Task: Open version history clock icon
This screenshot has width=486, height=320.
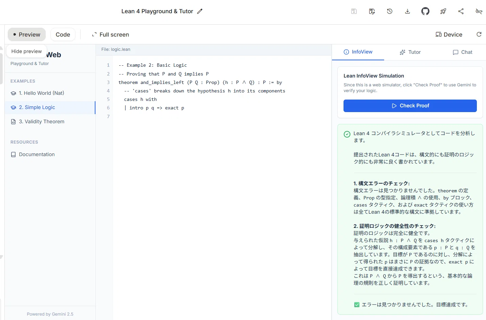Action: (x=390, y=11)
